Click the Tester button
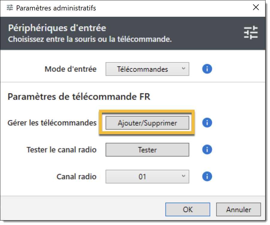The height and width of the screenshot is (225, 270). (147, 150)
